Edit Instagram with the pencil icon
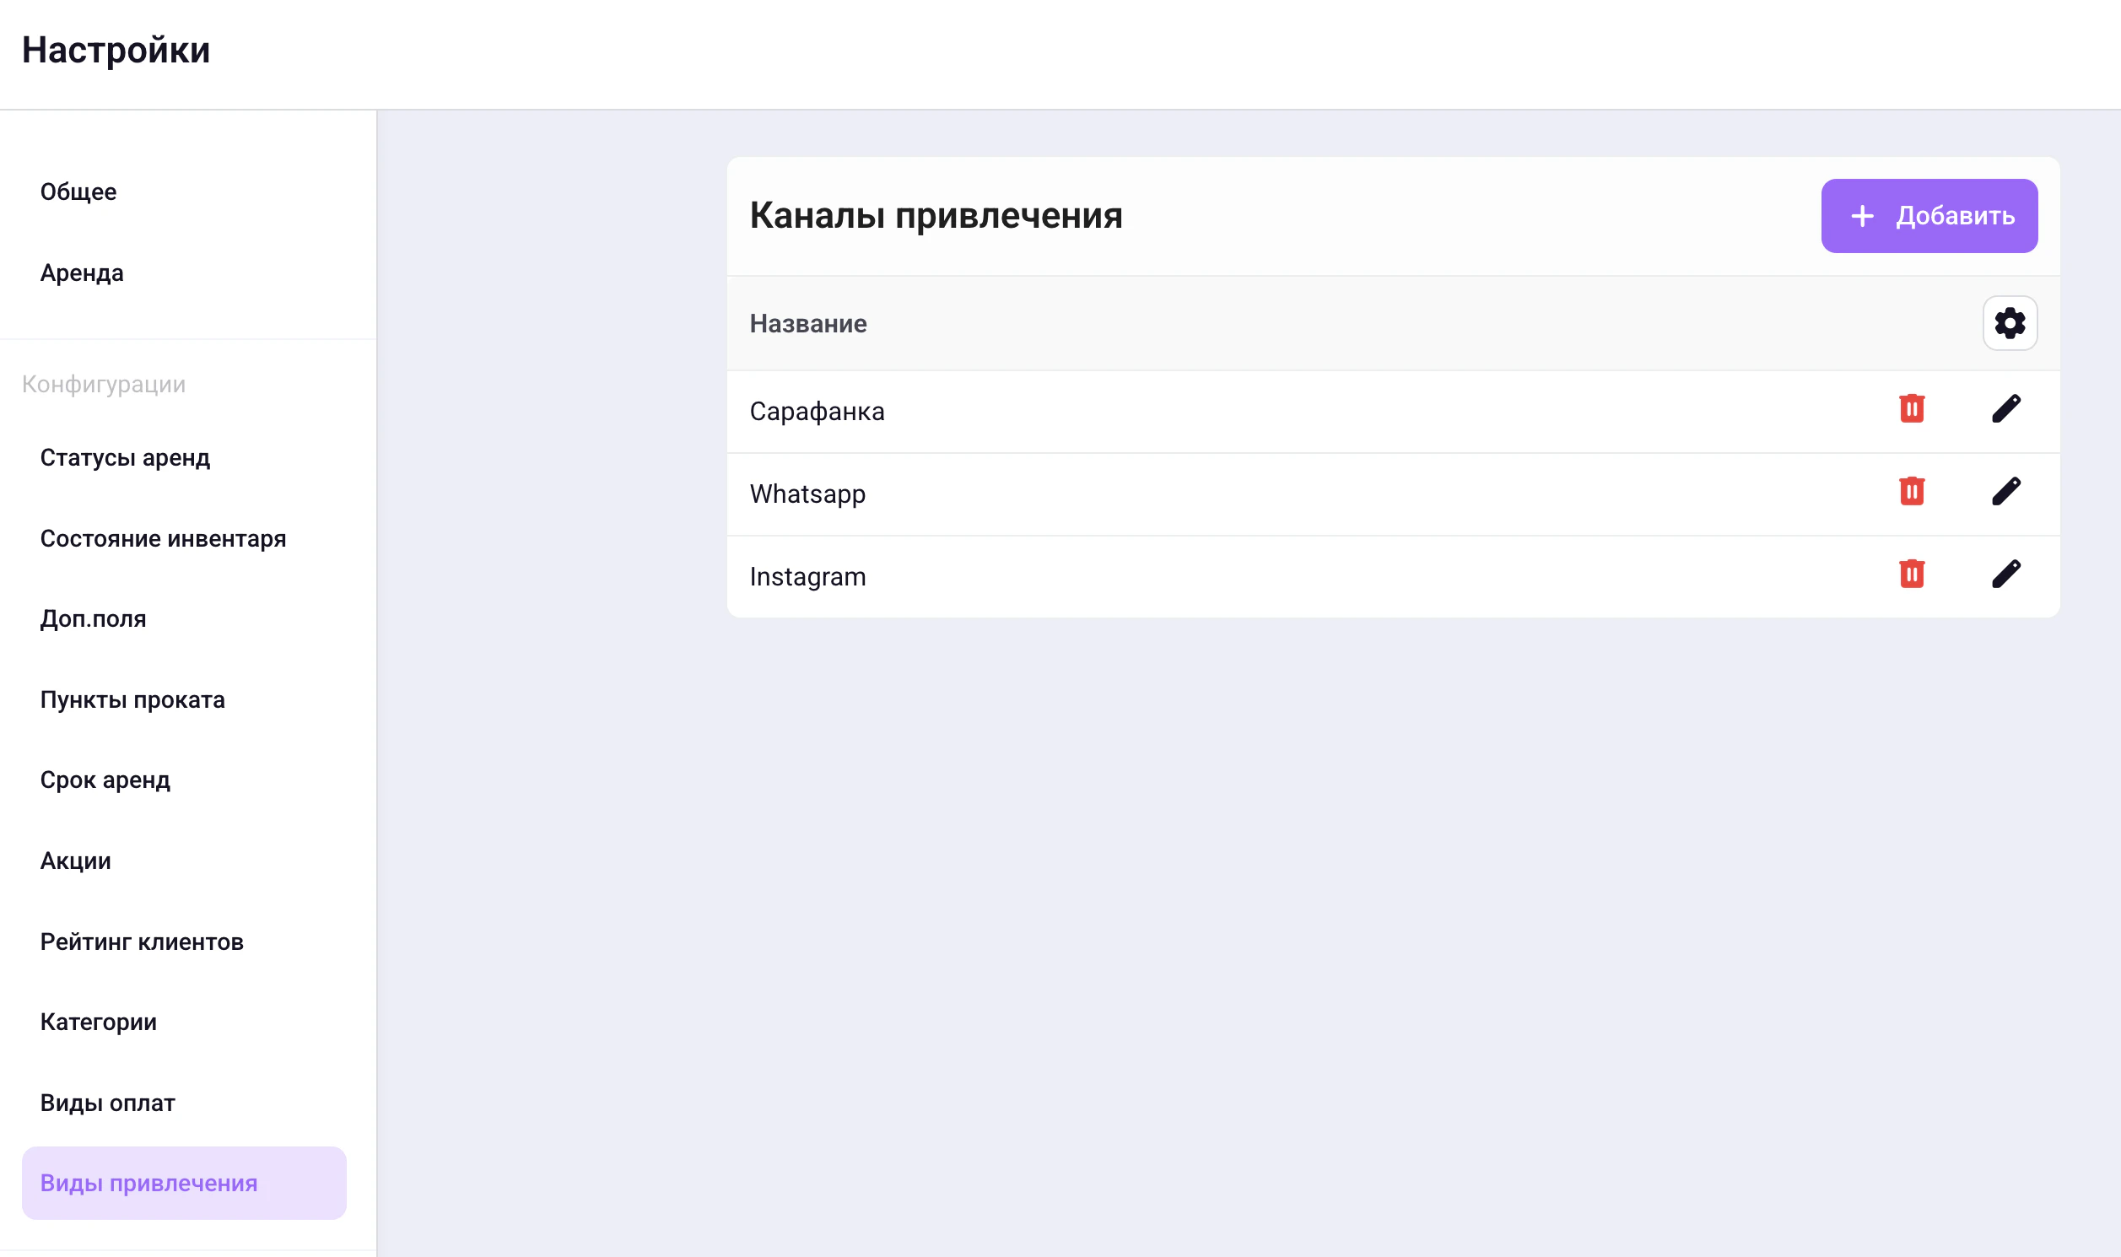Viewport: 2121px width, 1257px height. [x=2006, y=575]
